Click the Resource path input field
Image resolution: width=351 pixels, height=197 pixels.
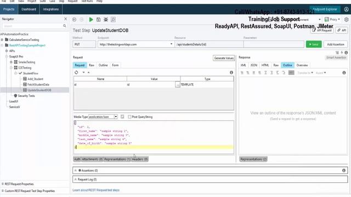209,44
